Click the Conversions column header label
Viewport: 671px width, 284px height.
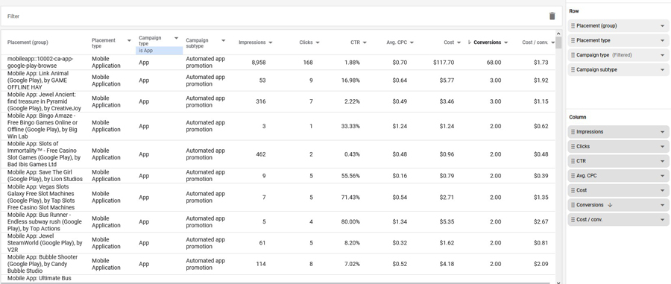[x=488, y=42]
